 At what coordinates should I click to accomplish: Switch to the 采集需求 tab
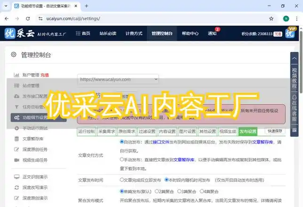click(107, 131)
